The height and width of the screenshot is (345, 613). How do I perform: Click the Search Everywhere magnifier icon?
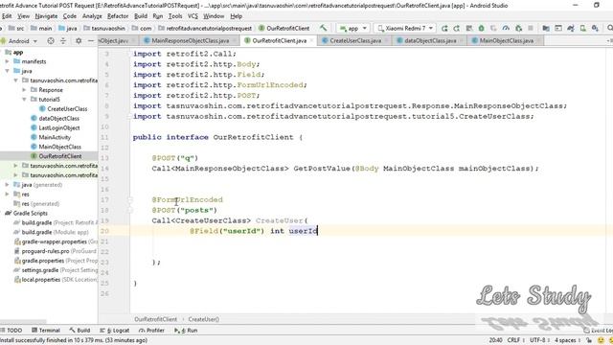tap(609, 28)
